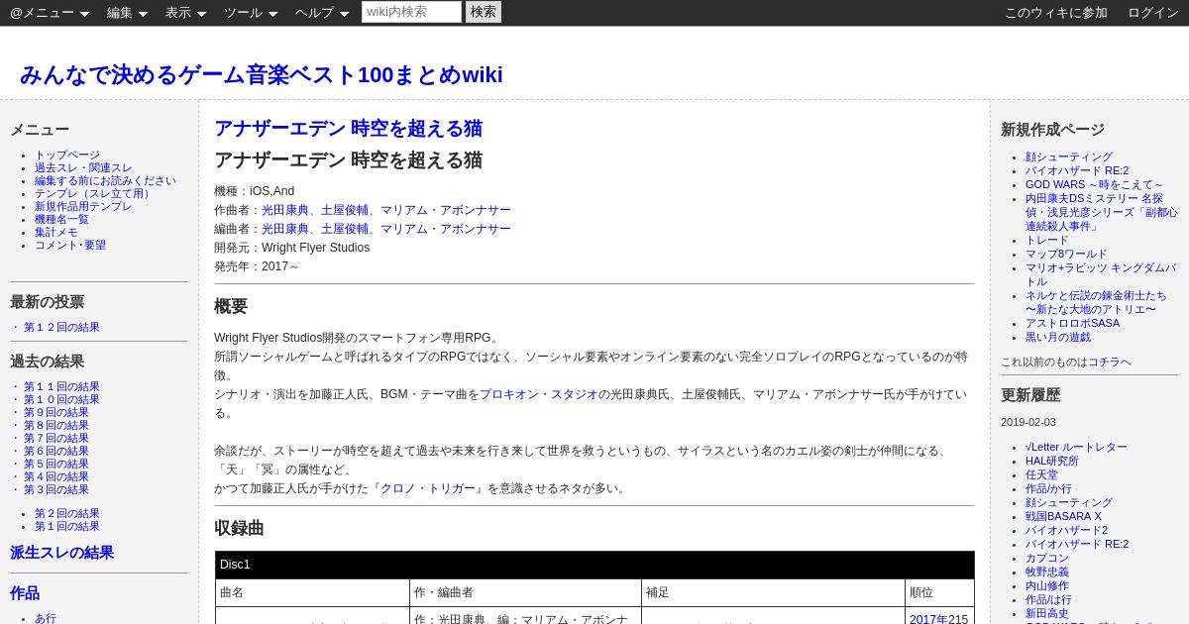Open 派生スレの結果 heading link
The image size is (1189, 624).
61,553
